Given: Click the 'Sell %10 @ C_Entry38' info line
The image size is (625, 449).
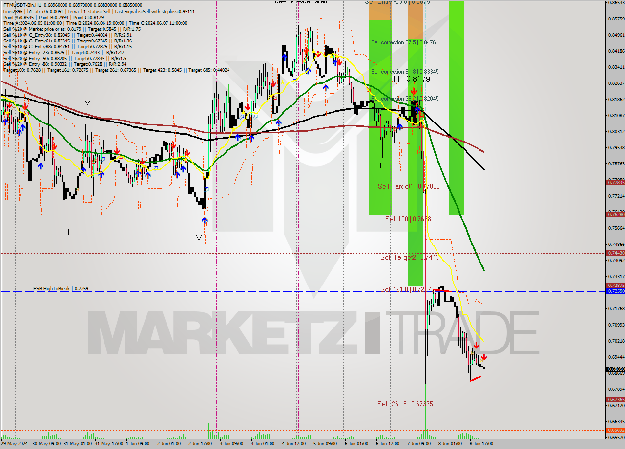Looking at the screenshot, I should tap(67, 35).
